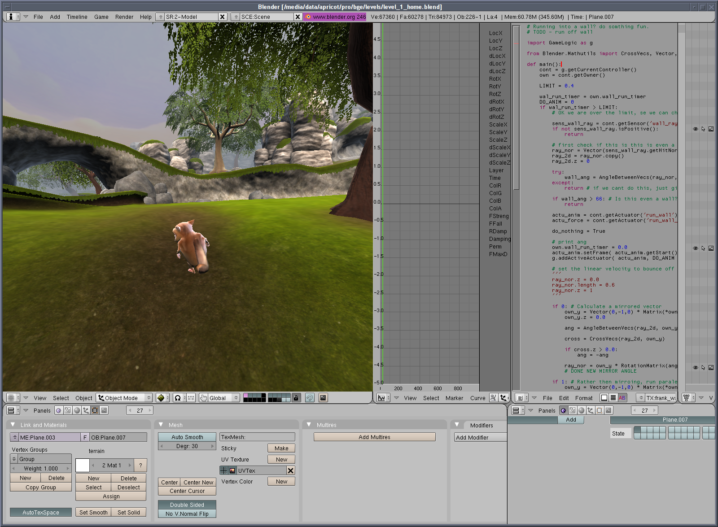Open the Timeline menu

pos(77,17)
